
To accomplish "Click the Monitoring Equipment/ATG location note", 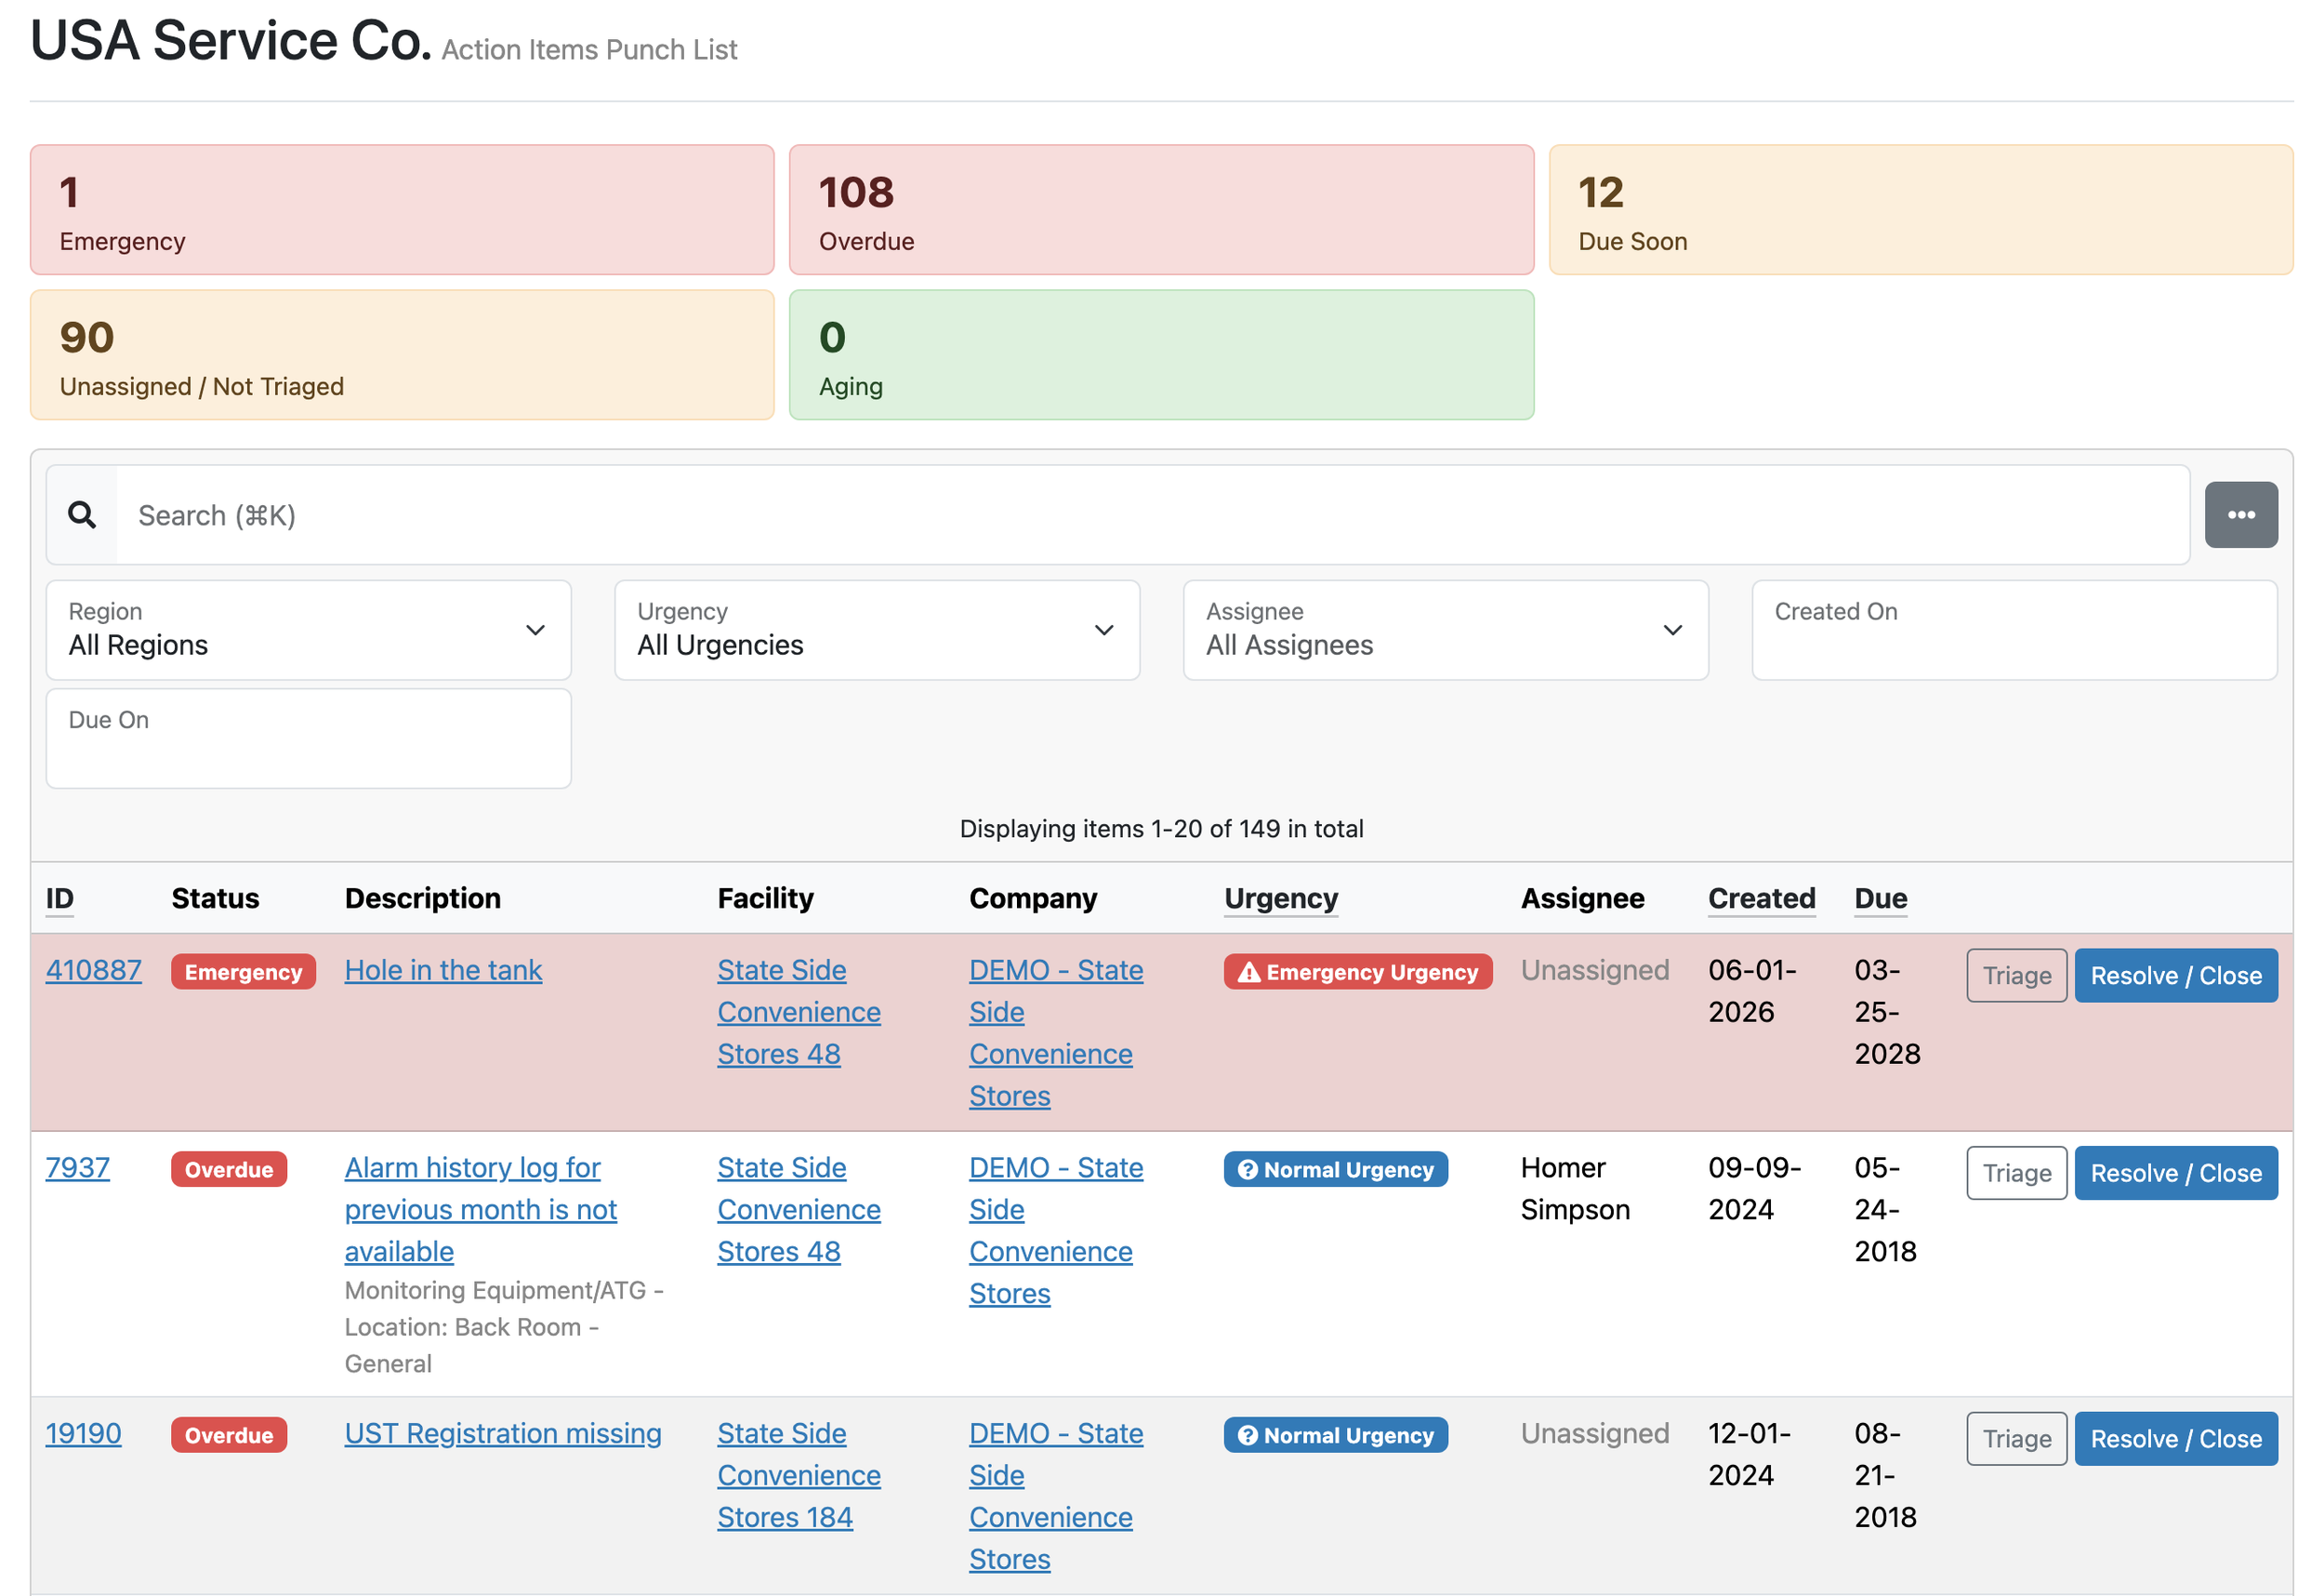I will tap(504, 1327).
